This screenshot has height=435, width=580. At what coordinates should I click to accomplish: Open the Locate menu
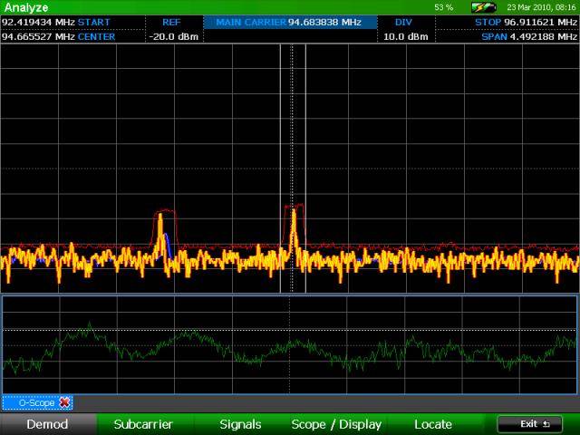pos(433,424)
